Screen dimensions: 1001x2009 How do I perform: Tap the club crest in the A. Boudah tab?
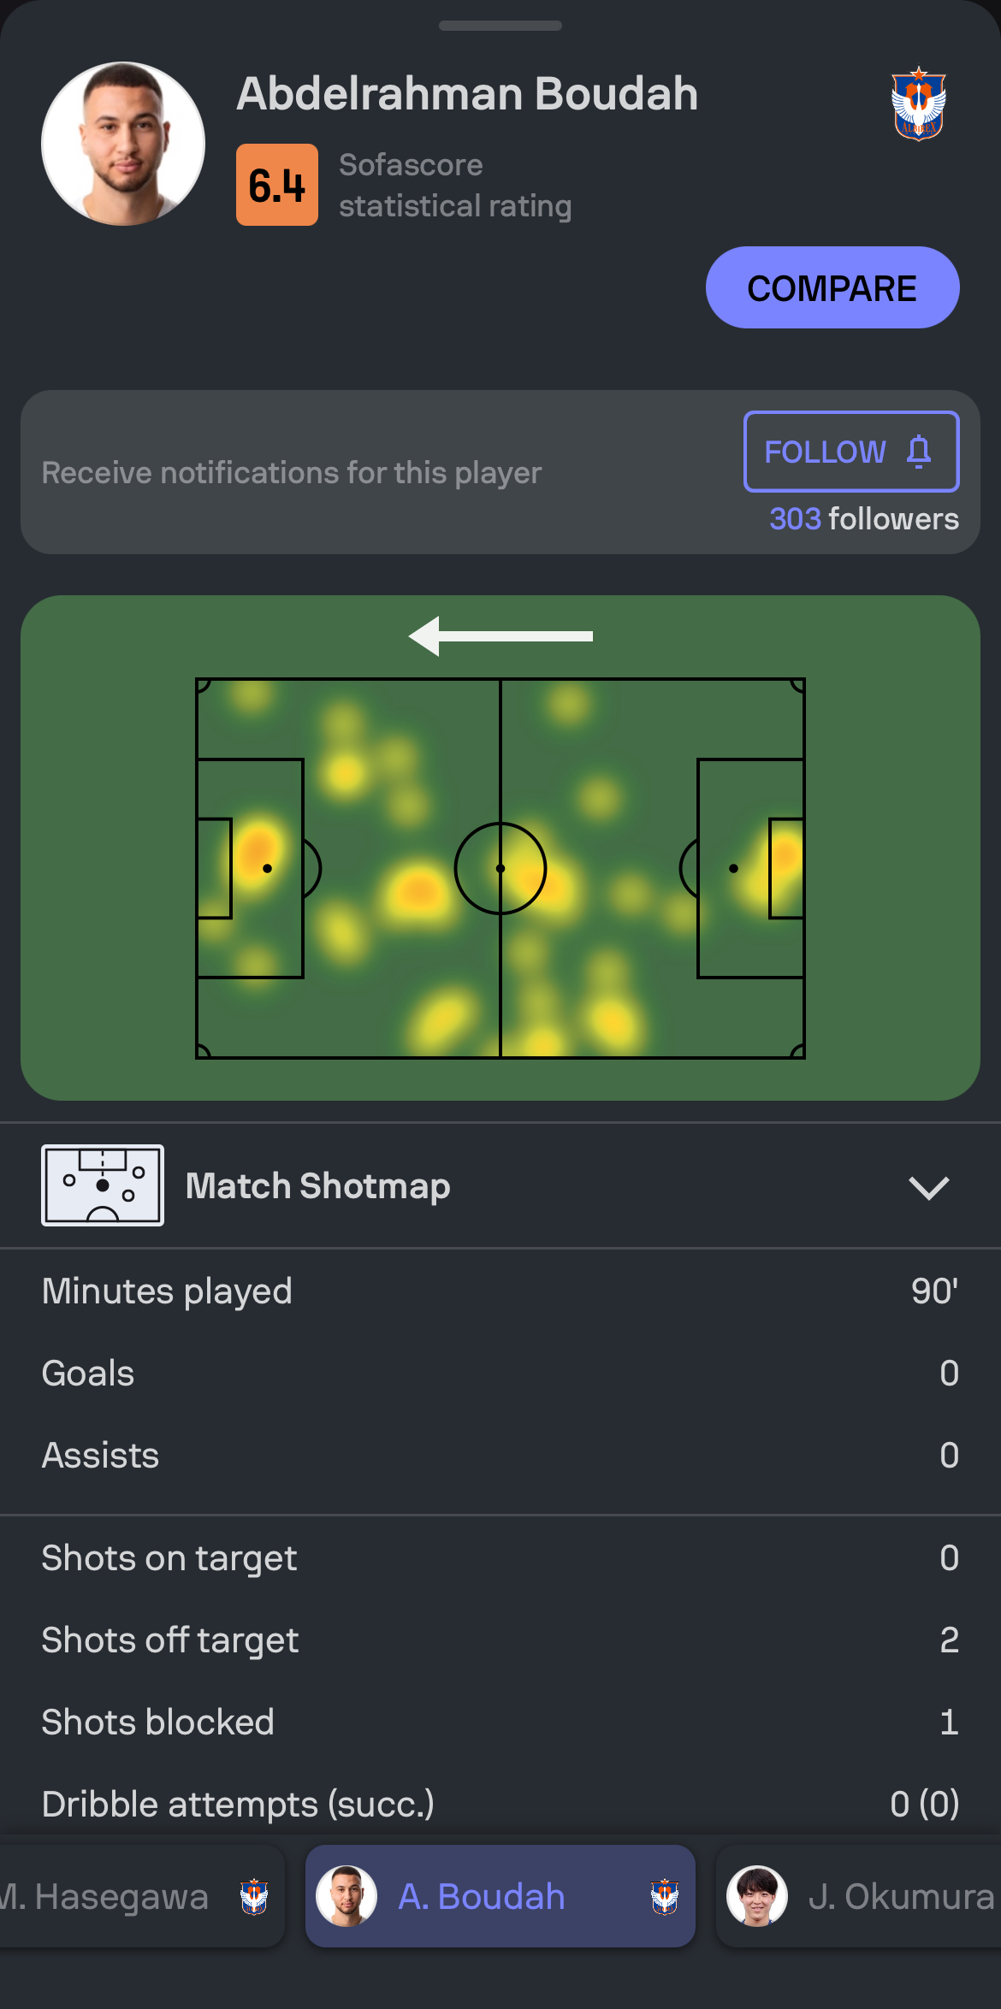(665, 1897)
